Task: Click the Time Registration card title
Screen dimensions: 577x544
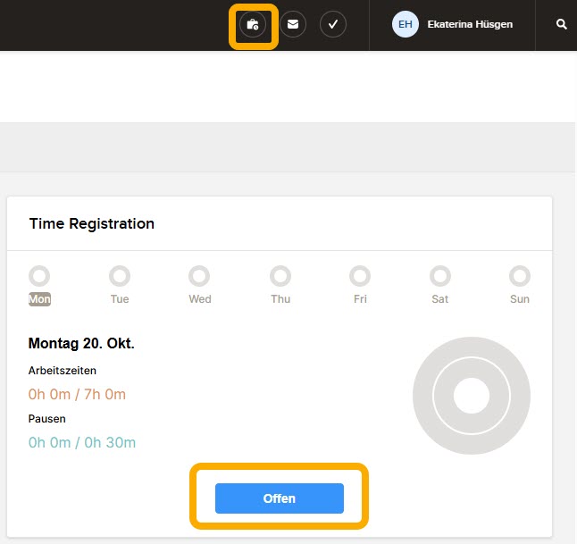Action: click(92, 224)
